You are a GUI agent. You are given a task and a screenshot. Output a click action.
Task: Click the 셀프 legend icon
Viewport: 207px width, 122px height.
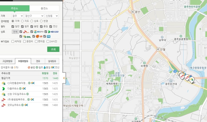(x=37, y=67)
